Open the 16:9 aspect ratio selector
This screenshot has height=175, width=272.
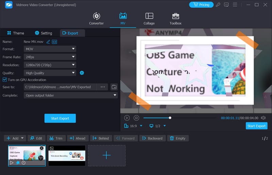(133, 126)
